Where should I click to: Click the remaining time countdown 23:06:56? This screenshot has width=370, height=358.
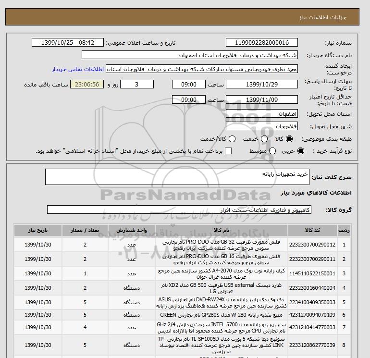click(87, 84)
